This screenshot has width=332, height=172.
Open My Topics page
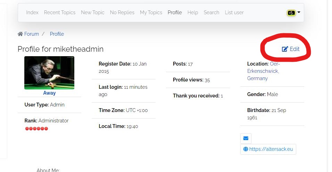151,12
